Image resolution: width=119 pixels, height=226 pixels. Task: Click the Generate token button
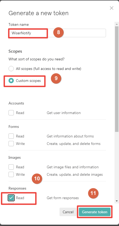tap(95, 212)
